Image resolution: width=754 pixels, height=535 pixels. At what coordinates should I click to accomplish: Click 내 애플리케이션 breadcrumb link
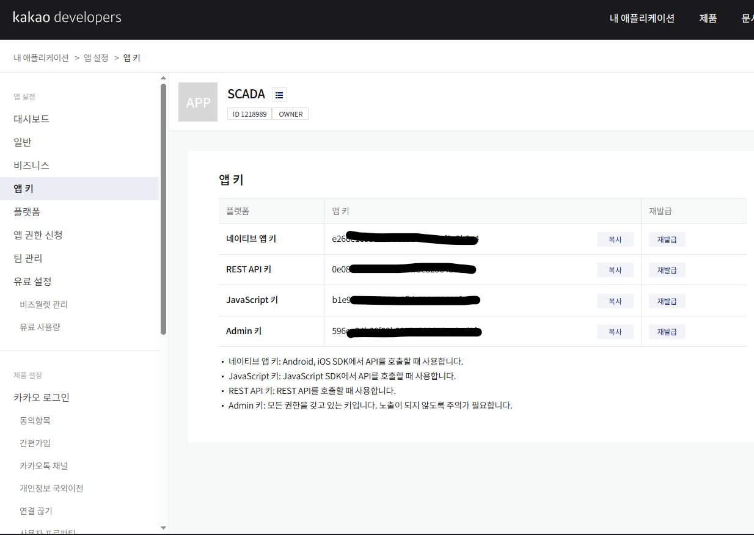42,58
